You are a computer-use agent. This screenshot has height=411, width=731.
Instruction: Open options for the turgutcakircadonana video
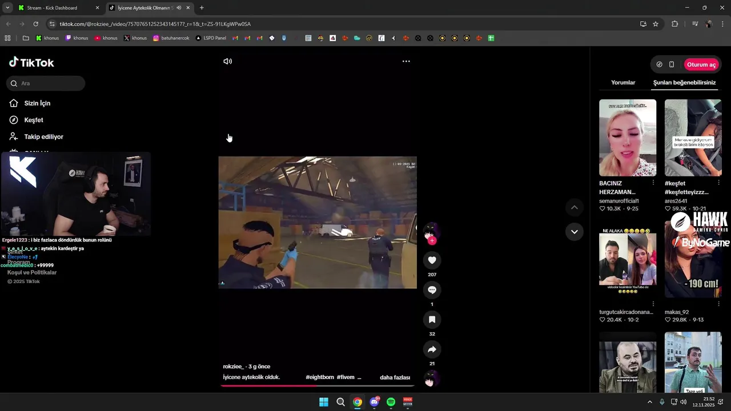click(x=653, y=304)
